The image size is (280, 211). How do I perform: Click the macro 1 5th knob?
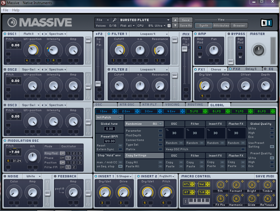[x=220, y=185]
